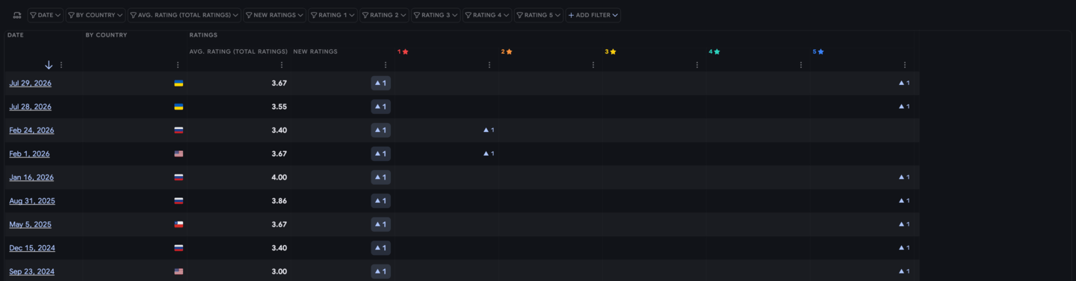Open the Date filter dropdown
The width and height of the screenshot is (1076, 281).
click(x=46, y=15)
